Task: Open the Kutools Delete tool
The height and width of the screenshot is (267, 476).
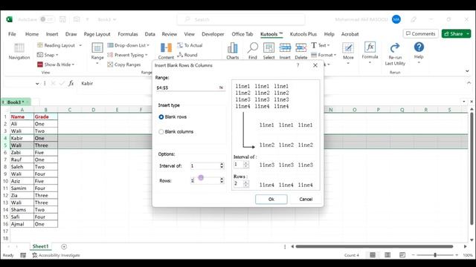Action: pyautogui.click(x=300, y=51)
